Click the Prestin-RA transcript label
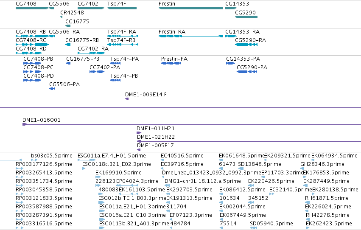Viewport: 361px width, 230px height. point(172,32)
